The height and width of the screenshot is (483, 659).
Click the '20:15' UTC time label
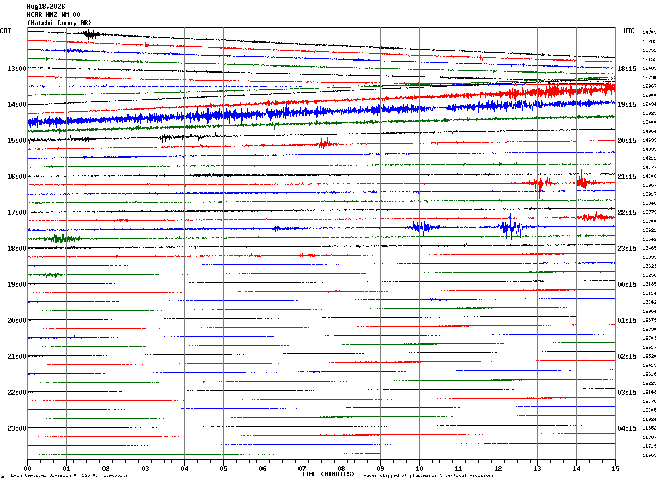627,141
